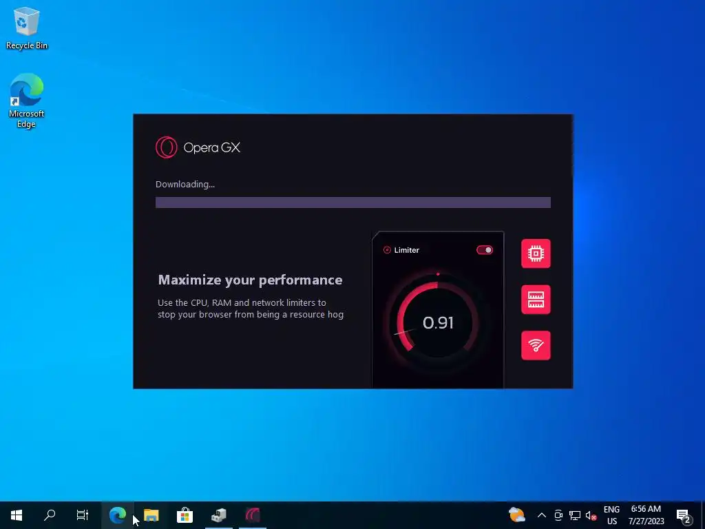Click the network limiter wifi icon

coord(536,346)
